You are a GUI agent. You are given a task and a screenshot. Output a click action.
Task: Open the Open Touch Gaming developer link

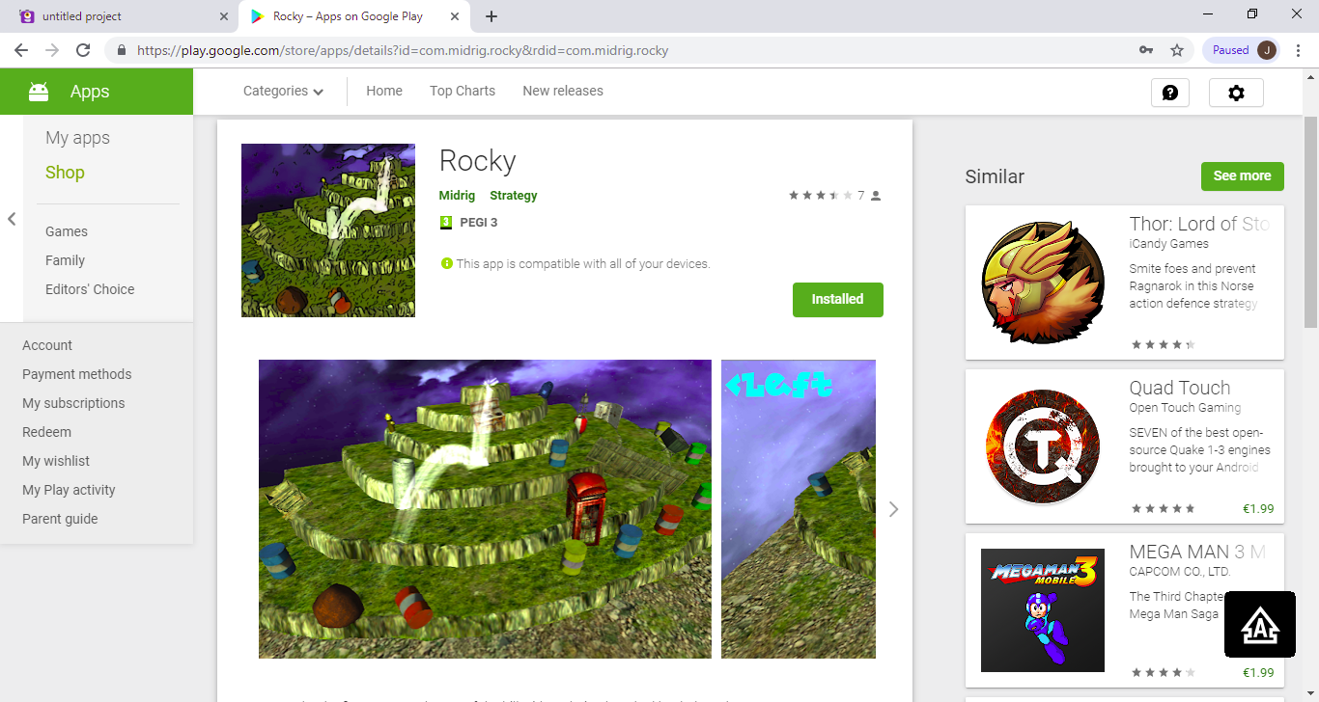click(x=1186, y=408)
